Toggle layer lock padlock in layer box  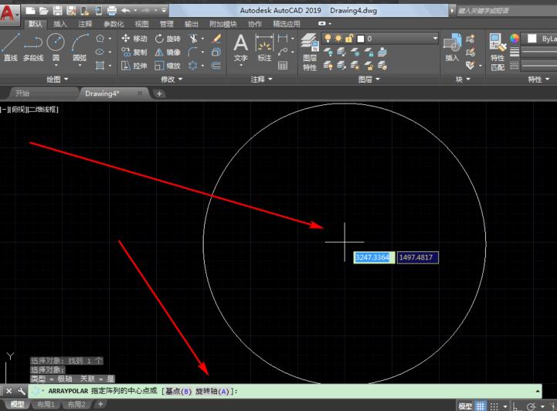coord(349,39)
